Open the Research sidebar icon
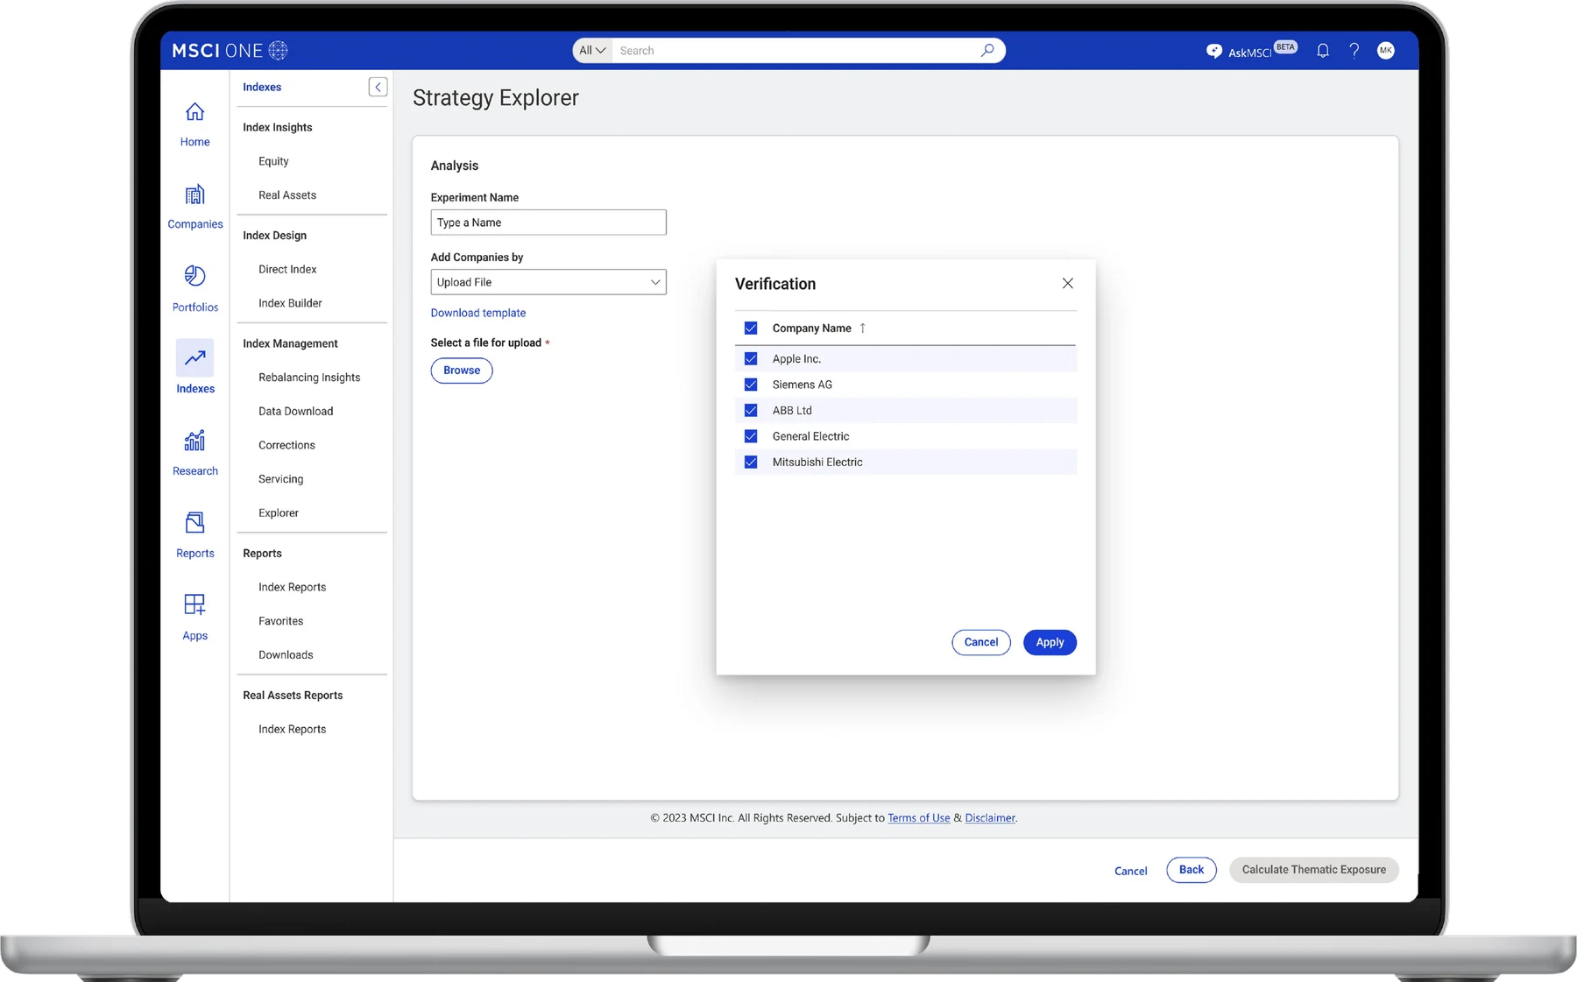This screenshot has height=982, width=1577. pyautogui.click(x=194, y=441)
